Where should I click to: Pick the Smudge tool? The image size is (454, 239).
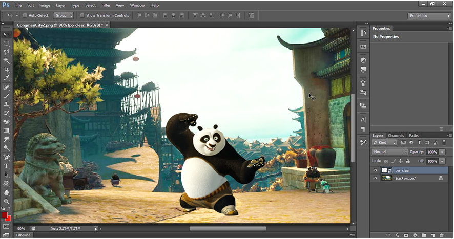6,139
